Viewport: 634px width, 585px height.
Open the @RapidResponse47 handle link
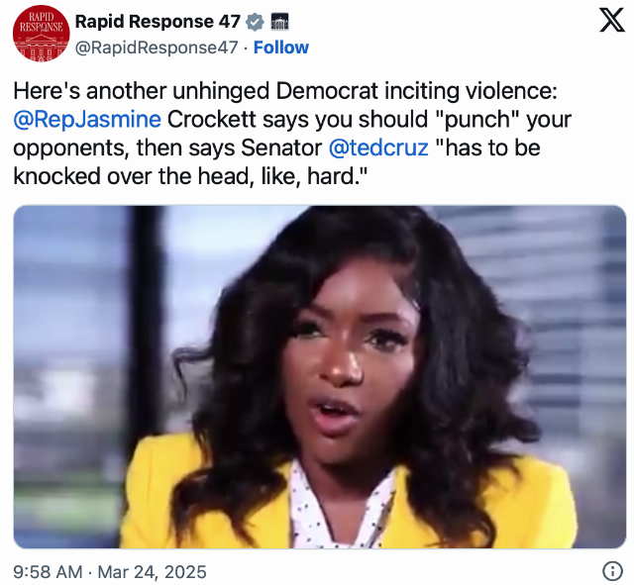point(157,48)
